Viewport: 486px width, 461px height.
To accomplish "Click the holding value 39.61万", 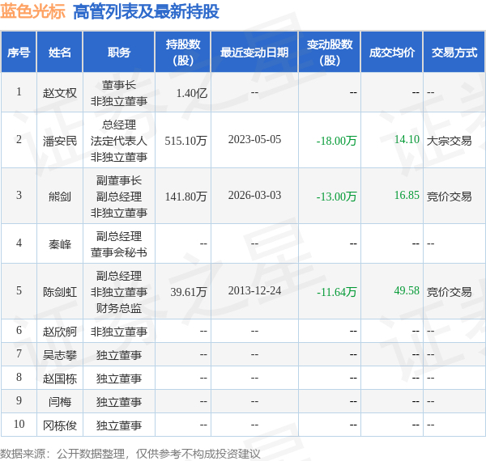I will click(189, 292).
